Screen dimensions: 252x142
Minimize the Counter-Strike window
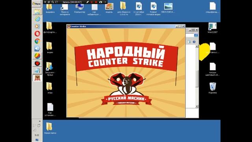(177, 26)
